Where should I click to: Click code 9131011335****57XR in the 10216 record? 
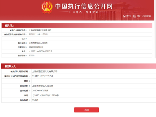click(43, 76)
